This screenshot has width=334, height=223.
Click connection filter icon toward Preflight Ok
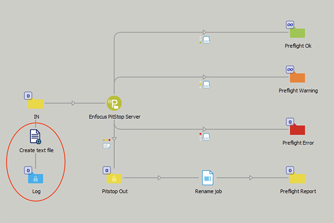point(205,40)
